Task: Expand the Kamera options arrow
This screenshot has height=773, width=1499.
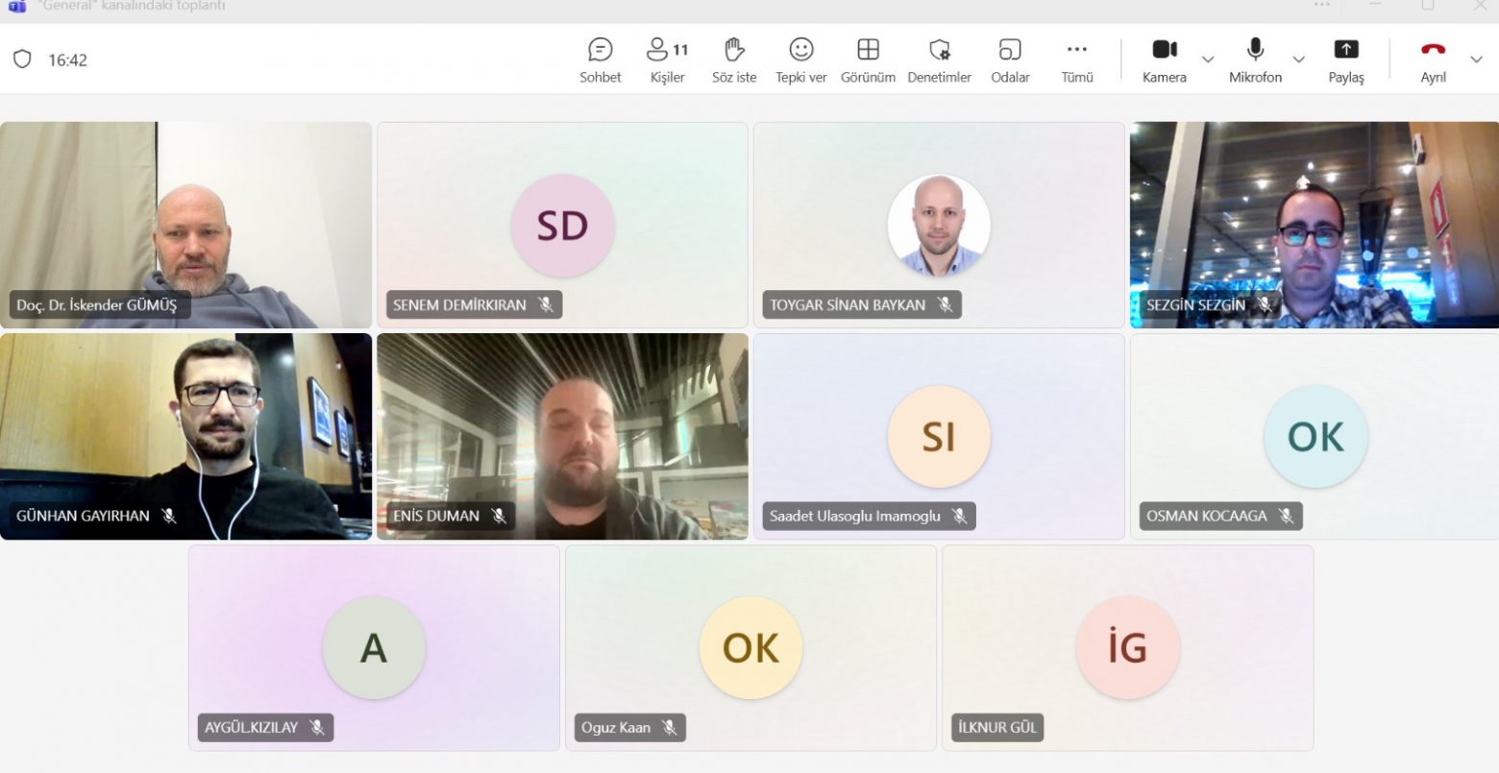Action: click(1208, 60)
